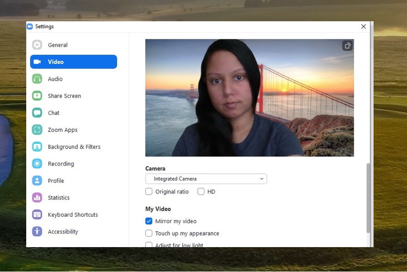Open the Chat settings icon
Screen dimensions: 407x272
tap(37, 113)
